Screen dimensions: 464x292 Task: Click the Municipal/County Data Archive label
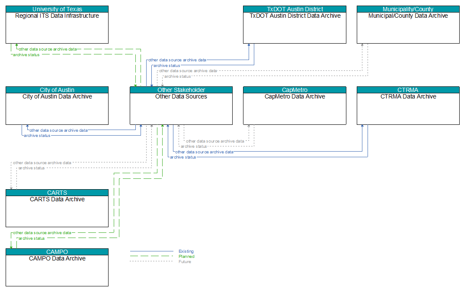(x=408, y=16)
